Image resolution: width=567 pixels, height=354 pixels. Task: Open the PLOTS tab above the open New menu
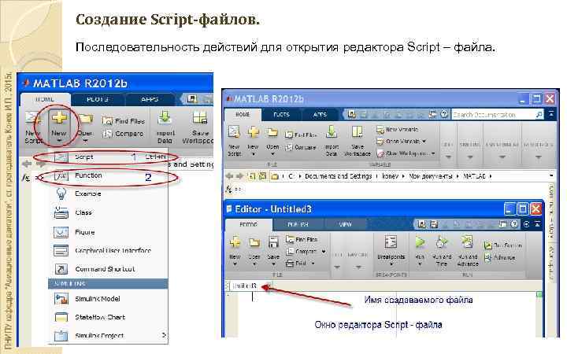tap(98, 99)
